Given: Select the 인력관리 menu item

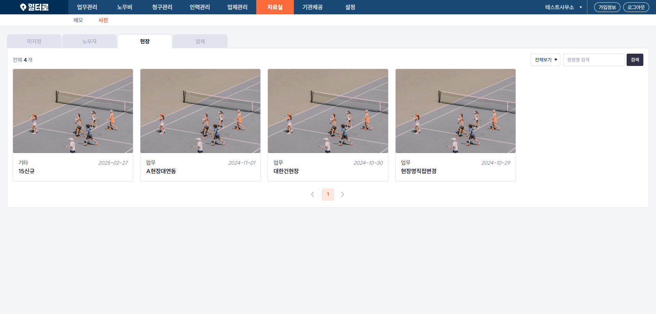Looking at the screenshot, I should tap(200, 7).
